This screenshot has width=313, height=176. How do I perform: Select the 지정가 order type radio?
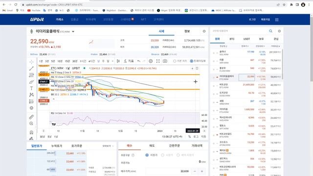tap(147, 155)
